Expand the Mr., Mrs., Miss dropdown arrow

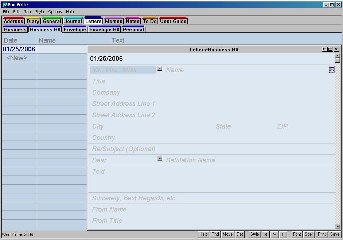pyautogui.click(x=160, y=68)
